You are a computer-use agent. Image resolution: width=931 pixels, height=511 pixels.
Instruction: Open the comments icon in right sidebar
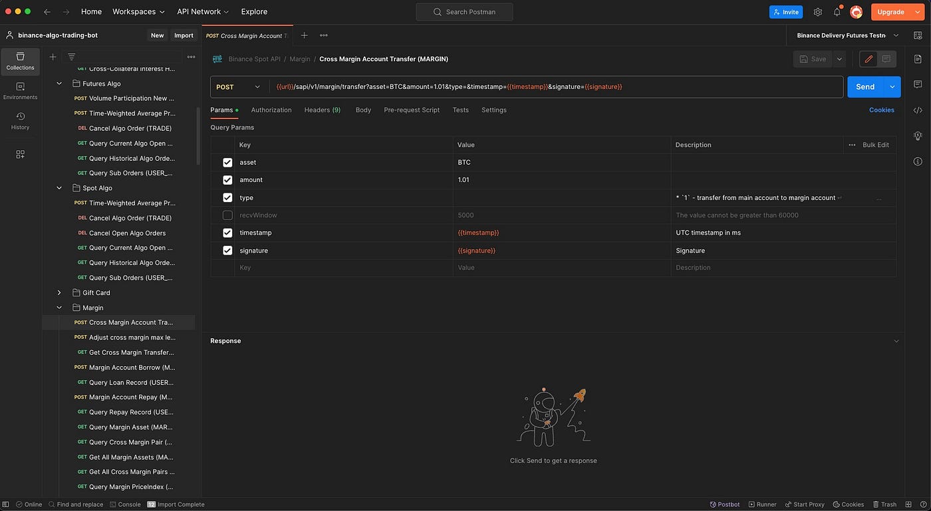click(918, 84)
